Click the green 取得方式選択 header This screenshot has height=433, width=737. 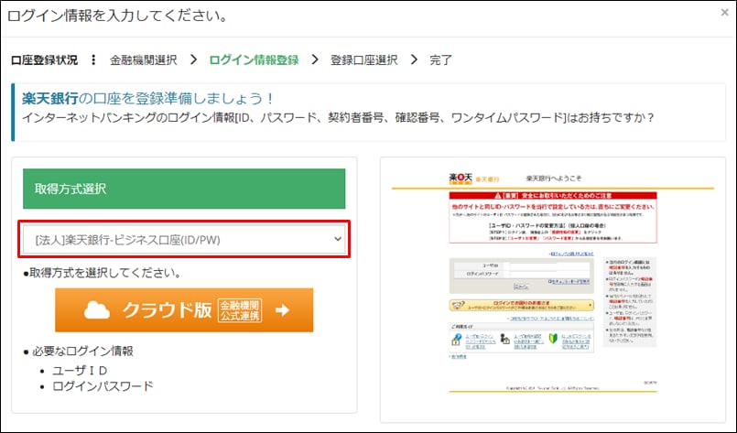pos(184,189)
